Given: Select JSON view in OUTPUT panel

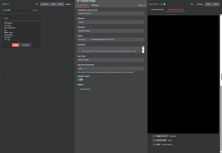Looking at the screenshot, I should (x=216, y=4).
